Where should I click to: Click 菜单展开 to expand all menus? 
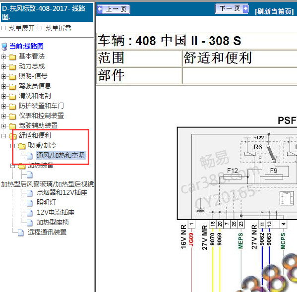(x=22, y=28)
